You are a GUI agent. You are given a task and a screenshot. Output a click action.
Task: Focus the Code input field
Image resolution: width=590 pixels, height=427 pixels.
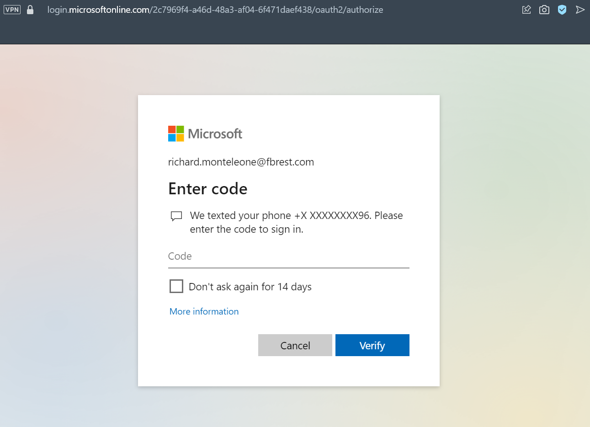pyautogui.click(x=288, y=256)
